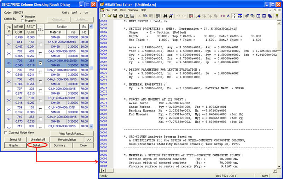Click the table scrollbar up arrow

click(x=91, y=26)
